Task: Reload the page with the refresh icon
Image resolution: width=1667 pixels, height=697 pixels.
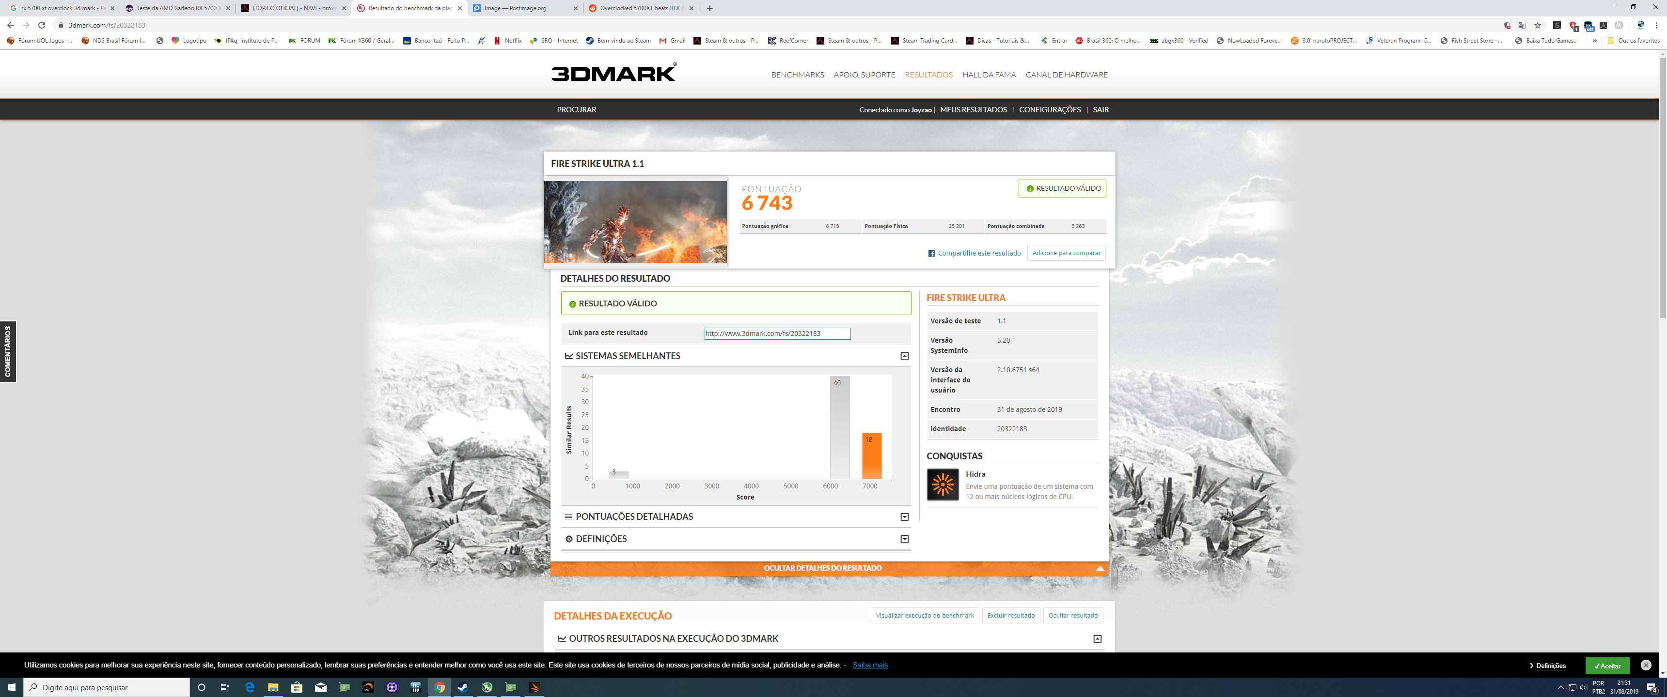Action: 41,25
